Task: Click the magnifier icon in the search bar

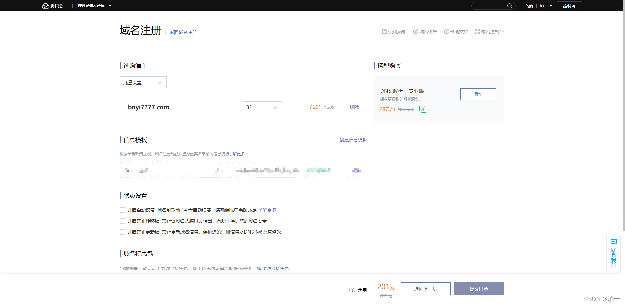Action: [x=510, y=6]
